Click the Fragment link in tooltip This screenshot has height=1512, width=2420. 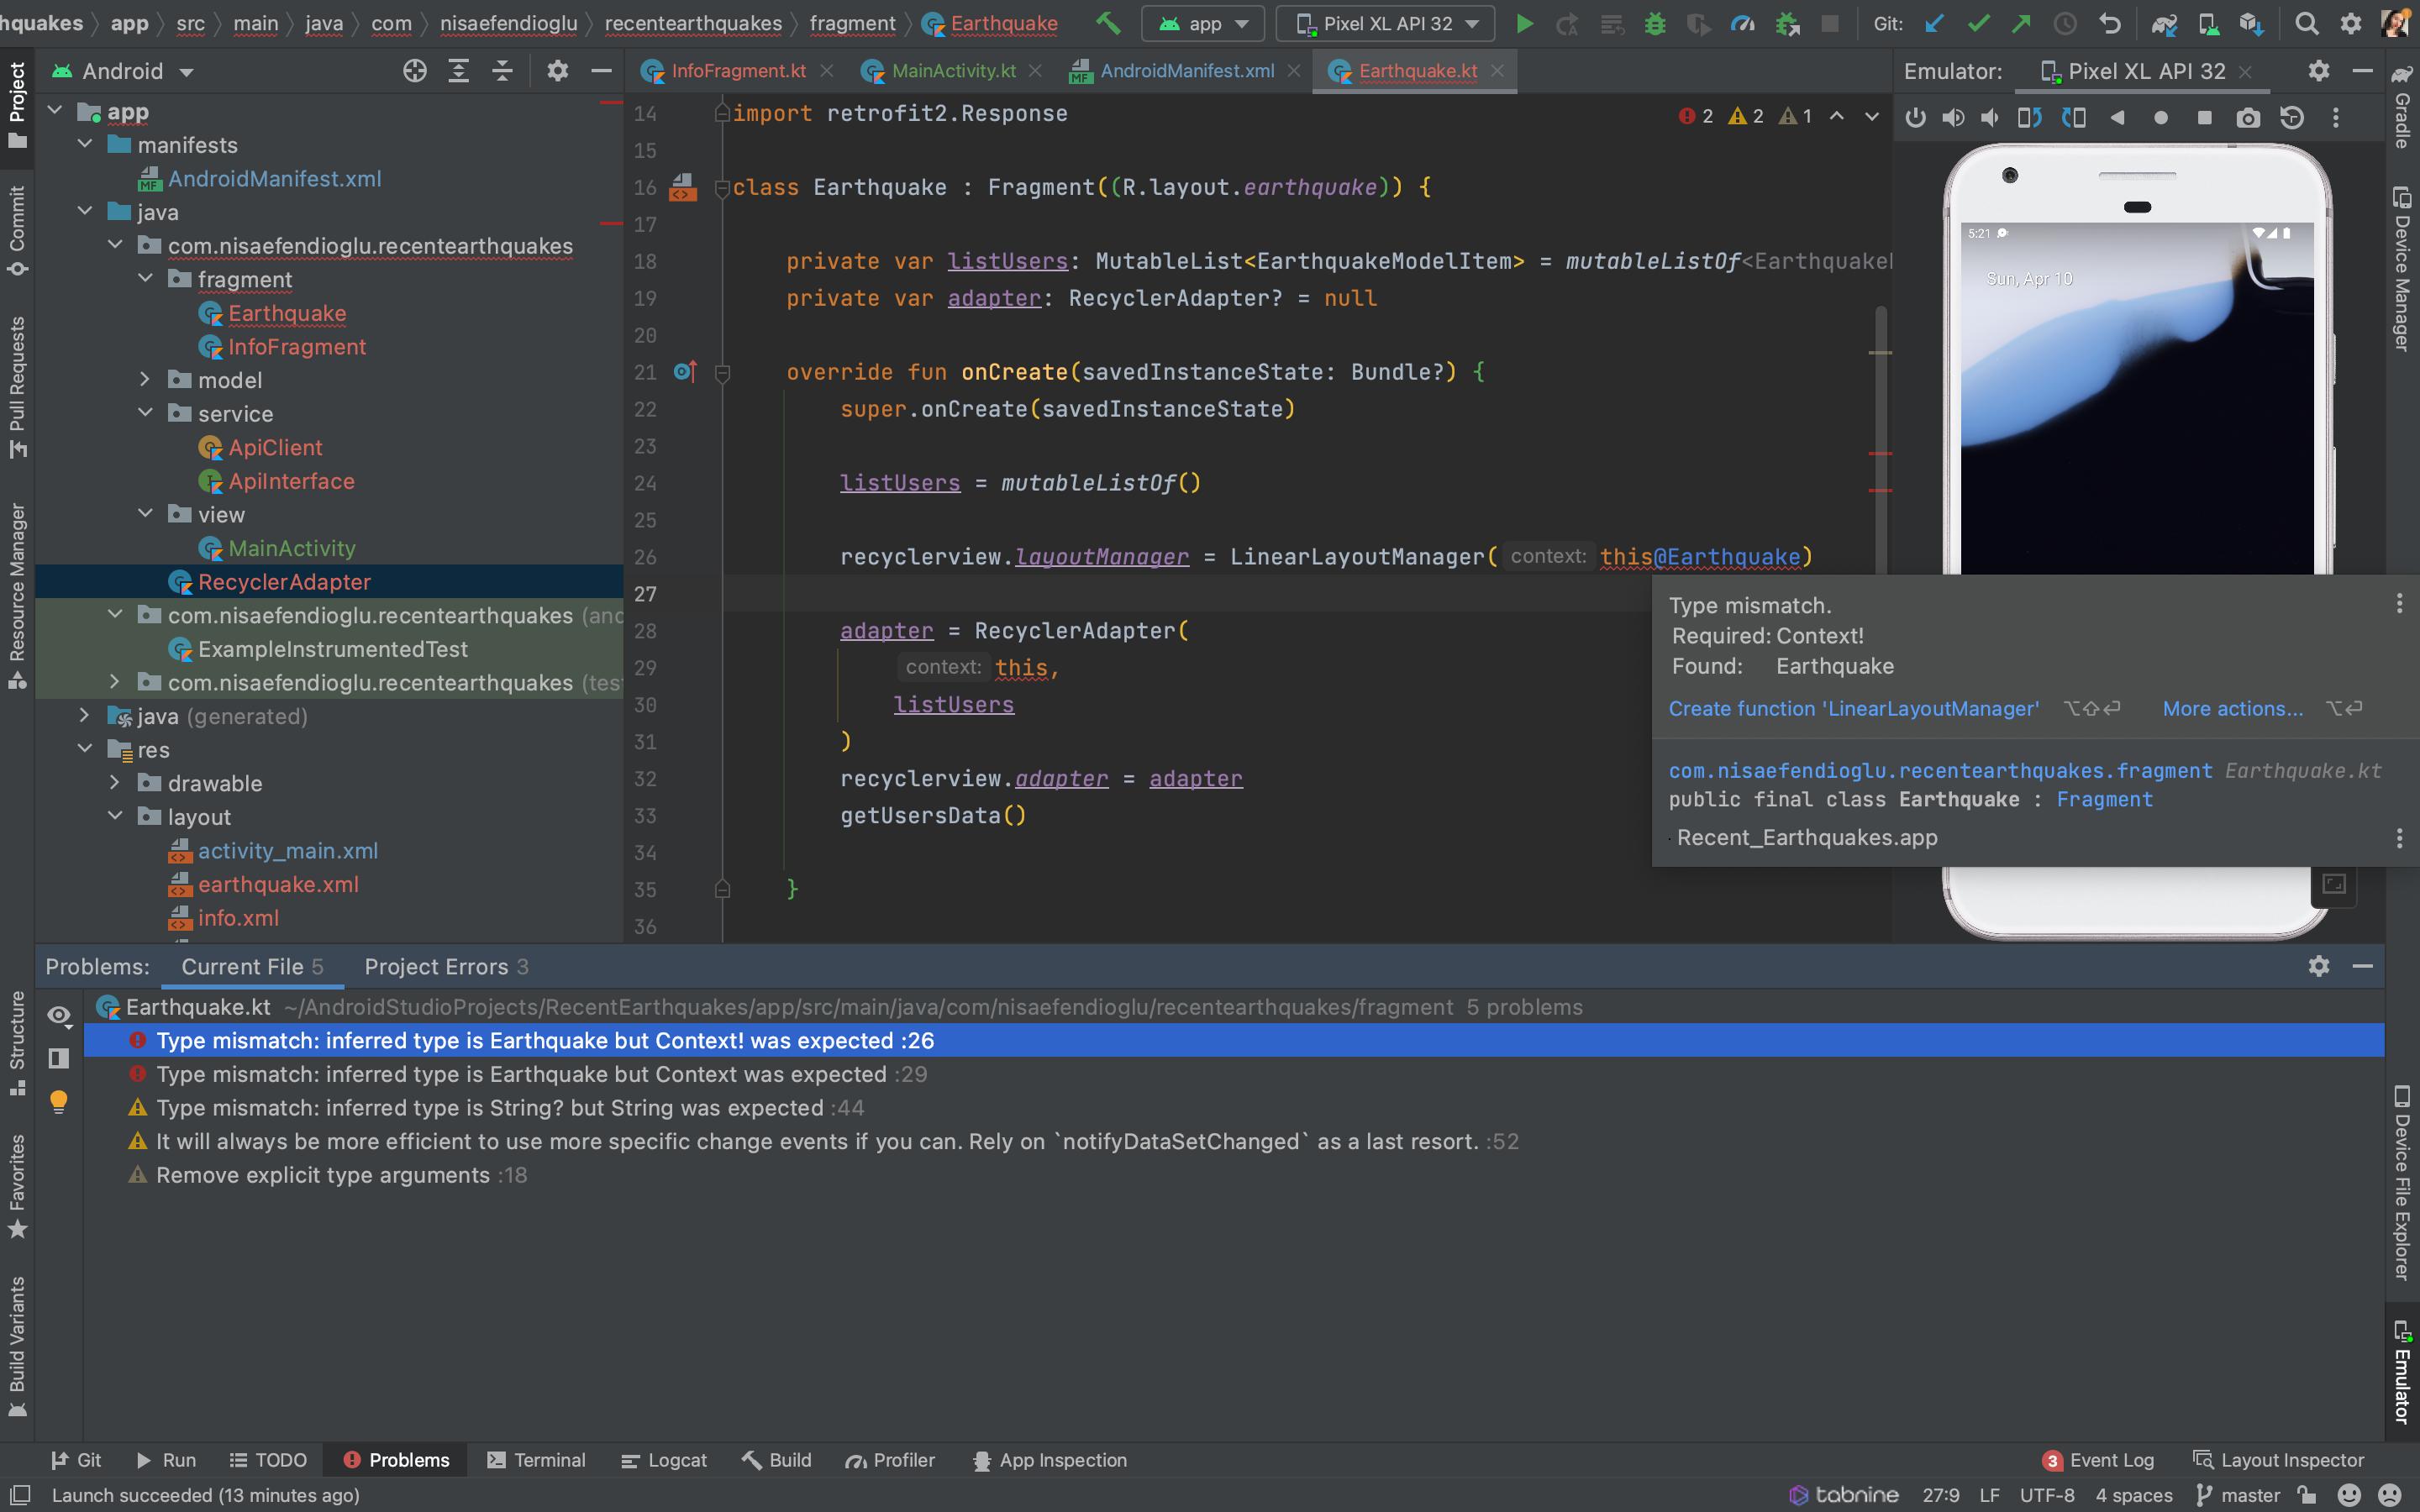(2104, 799)
